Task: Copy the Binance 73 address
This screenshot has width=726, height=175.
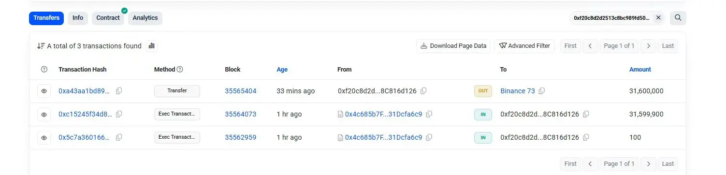Action: tap(542, 91)
